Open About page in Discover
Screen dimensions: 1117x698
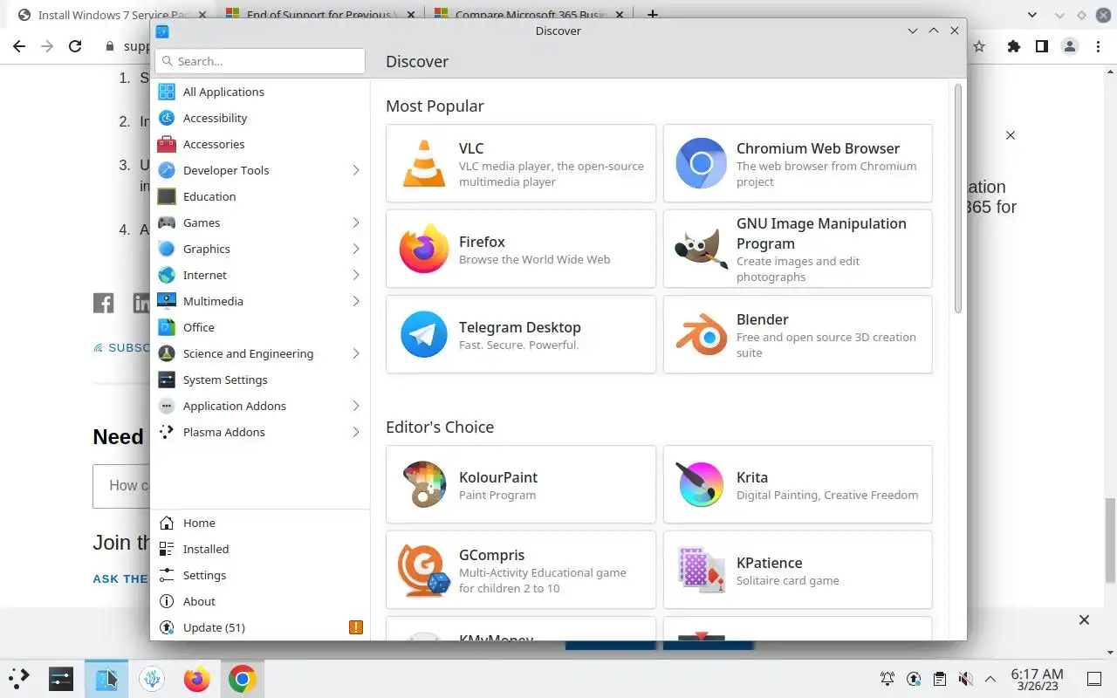[x=260, y=601]
